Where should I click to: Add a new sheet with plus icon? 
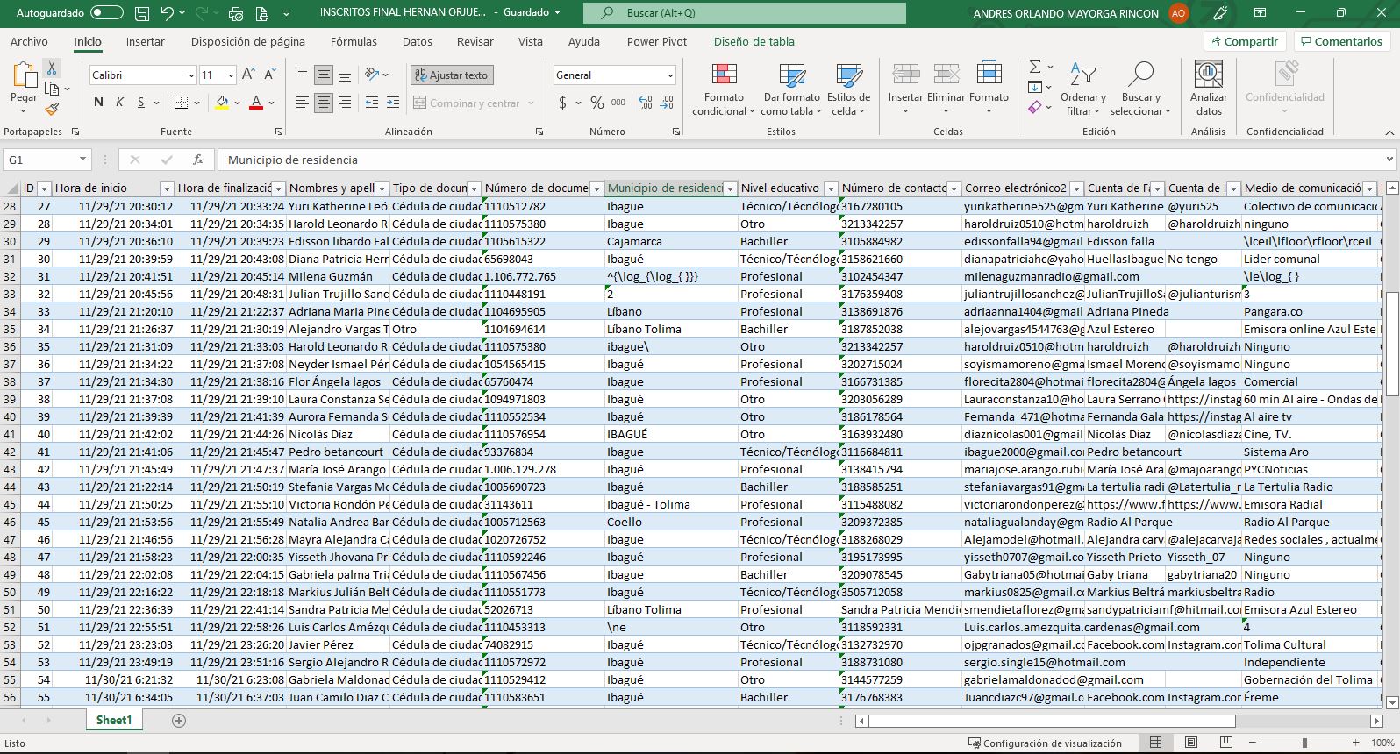point(179,720)
